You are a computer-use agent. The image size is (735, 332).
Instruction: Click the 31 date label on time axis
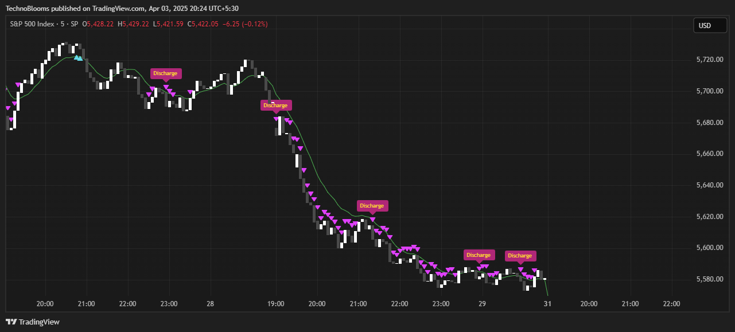point(547,304)
